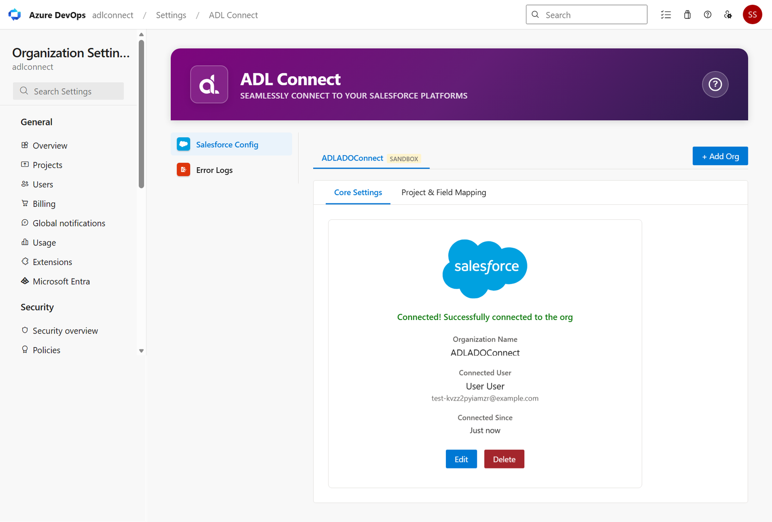Click the test-kvzz2pyiamzr@example.com email text

coord(485,398)
